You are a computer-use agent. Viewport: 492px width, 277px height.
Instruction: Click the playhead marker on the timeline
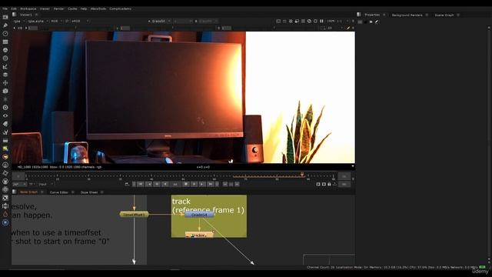(302, 175)
